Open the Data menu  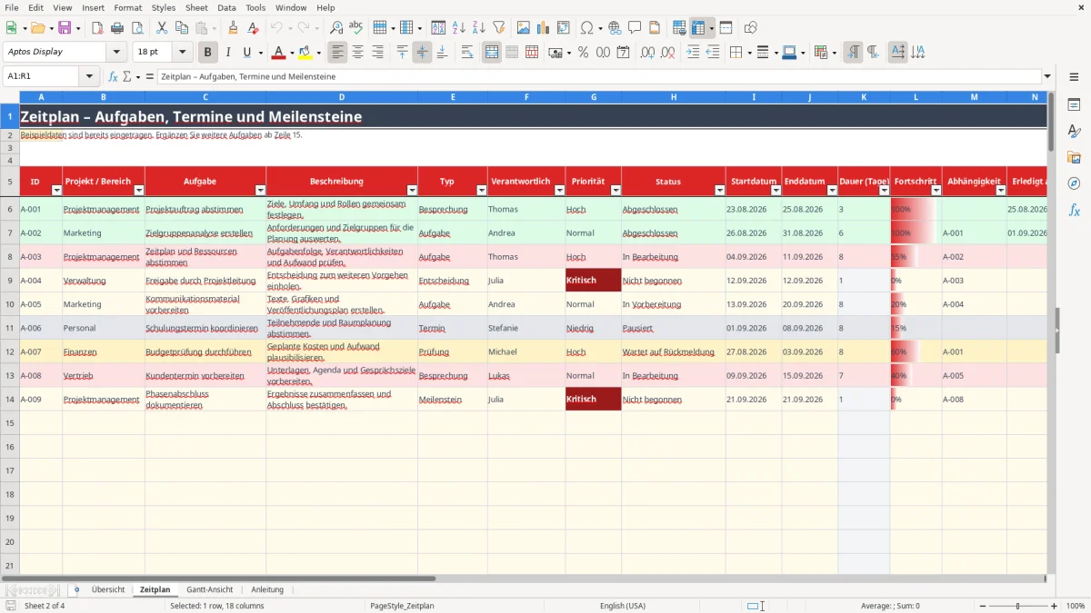click(226, 7)
